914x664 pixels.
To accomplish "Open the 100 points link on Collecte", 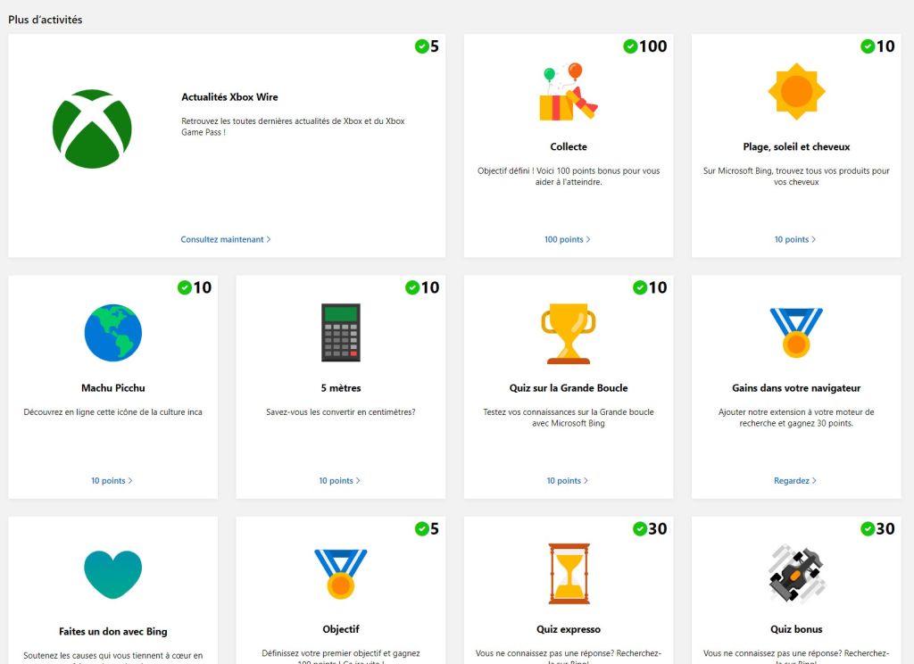I will (567, 239).
